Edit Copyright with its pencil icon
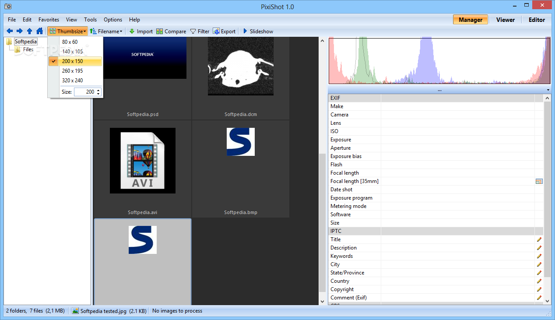Image resolution: width=555 pixels, height=320 pixels. tap(539, 289)
